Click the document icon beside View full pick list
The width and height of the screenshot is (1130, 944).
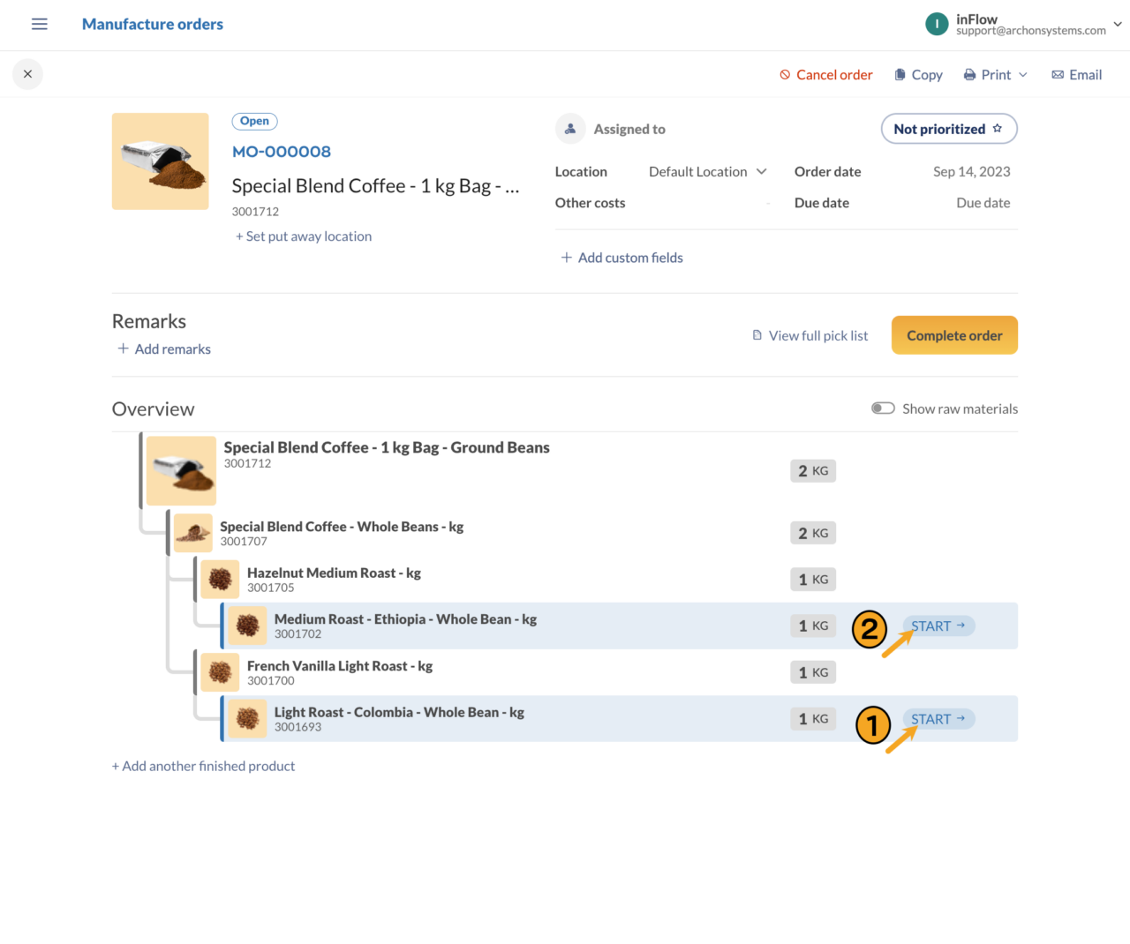757,335
